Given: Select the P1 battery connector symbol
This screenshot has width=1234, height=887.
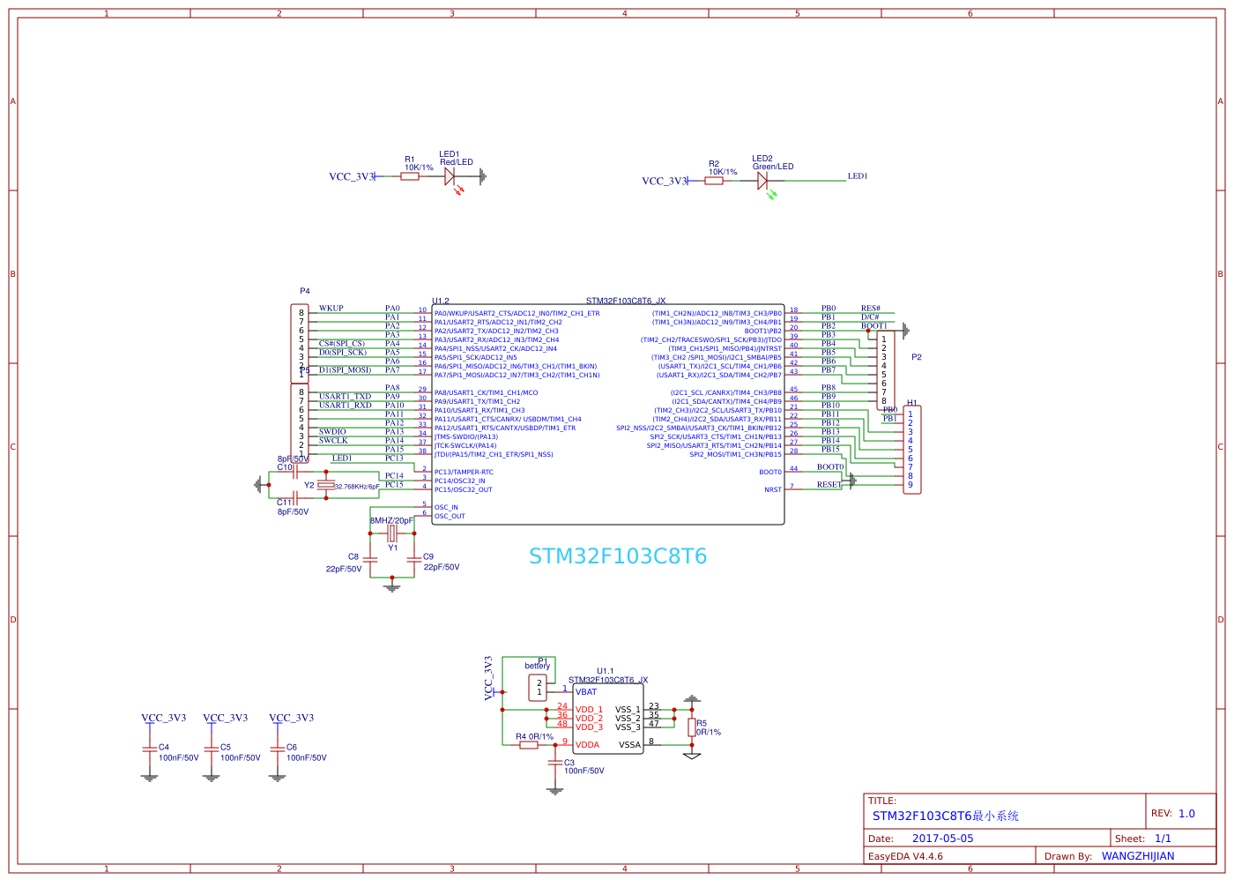Looking at the screenshot, I should (x=539, y=688).
